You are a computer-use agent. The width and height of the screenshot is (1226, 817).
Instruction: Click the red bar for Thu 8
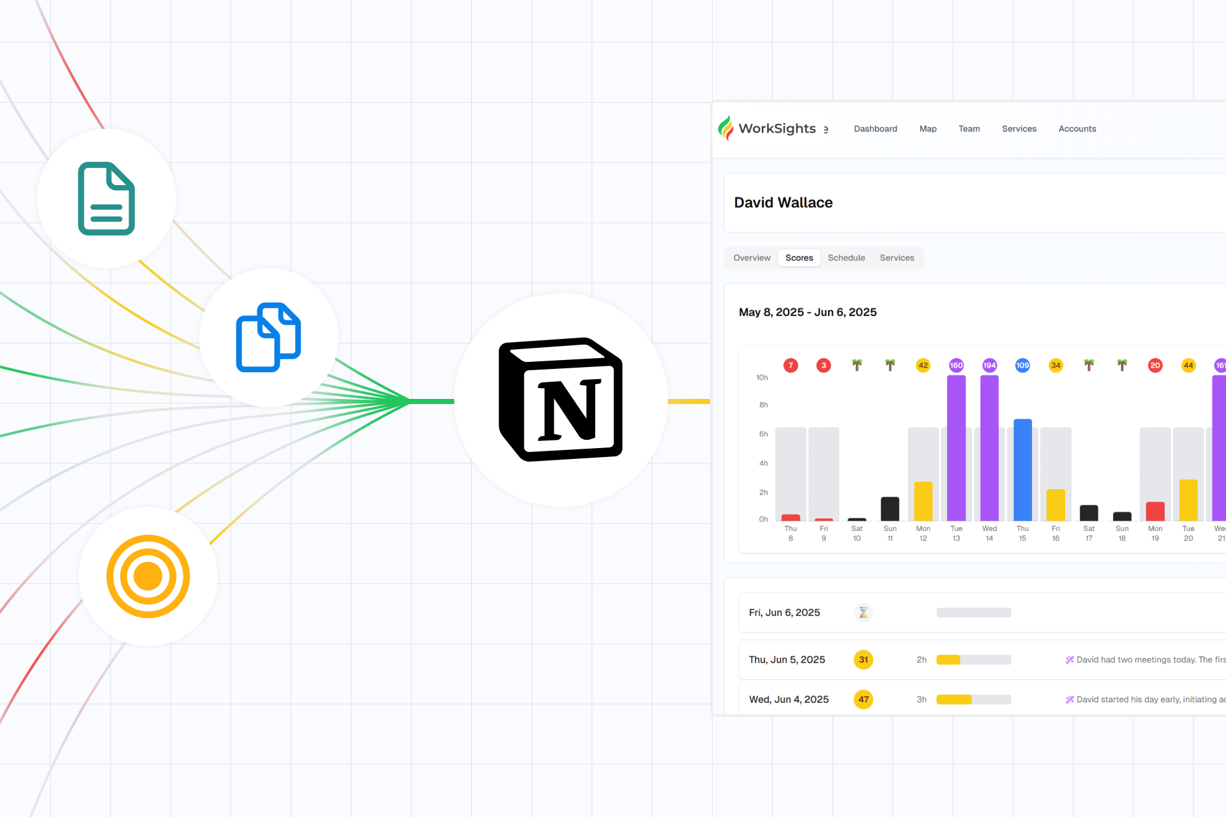(x=791, y=518)
